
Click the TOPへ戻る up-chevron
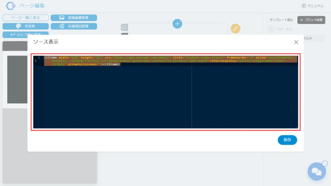click(272, 29)
